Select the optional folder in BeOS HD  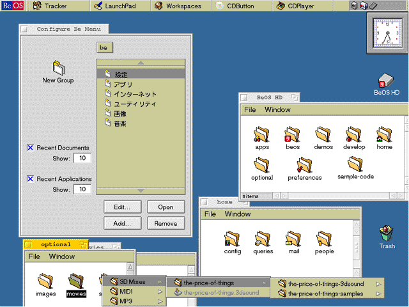[x=262, y=169]
